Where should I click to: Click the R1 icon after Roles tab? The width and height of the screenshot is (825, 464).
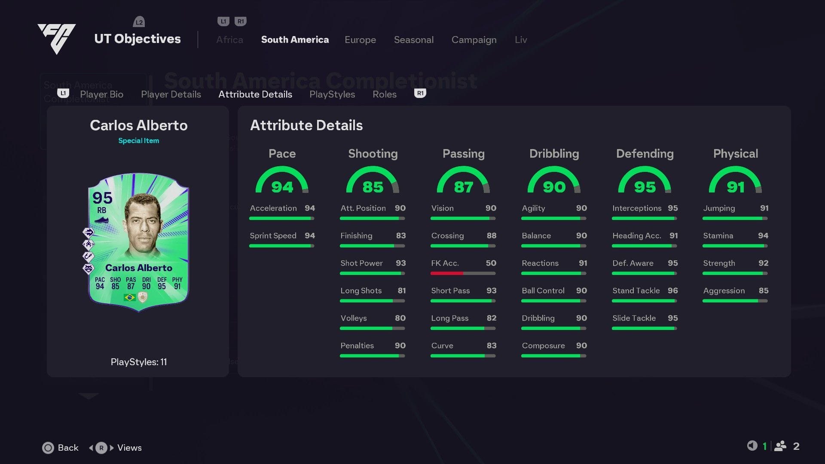point(420,93)
